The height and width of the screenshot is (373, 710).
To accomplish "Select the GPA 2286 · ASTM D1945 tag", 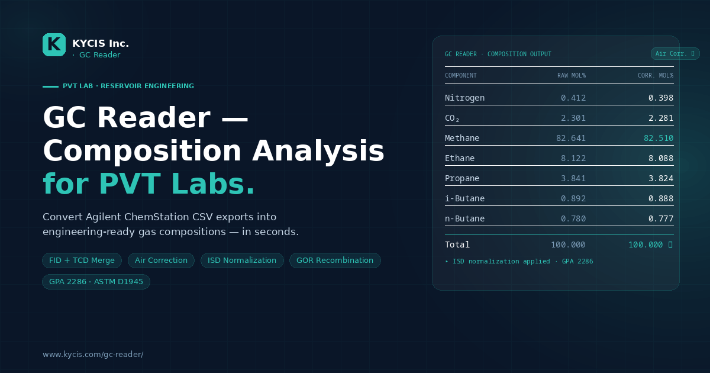I will (x=96, y=282).
